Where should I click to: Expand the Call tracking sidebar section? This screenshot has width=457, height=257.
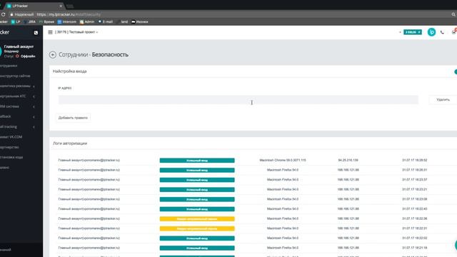coord(17,127)
